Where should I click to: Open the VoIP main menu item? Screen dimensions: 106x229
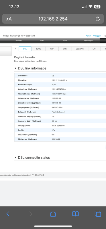pyautogui.click(x=65, y=41)
